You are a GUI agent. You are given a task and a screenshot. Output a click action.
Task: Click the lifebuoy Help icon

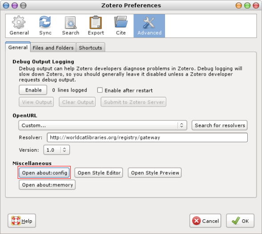16,221
